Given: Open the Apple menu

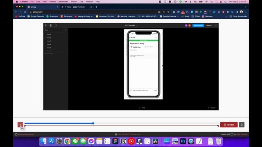Looking at the screenshot, I should (17, 2).
